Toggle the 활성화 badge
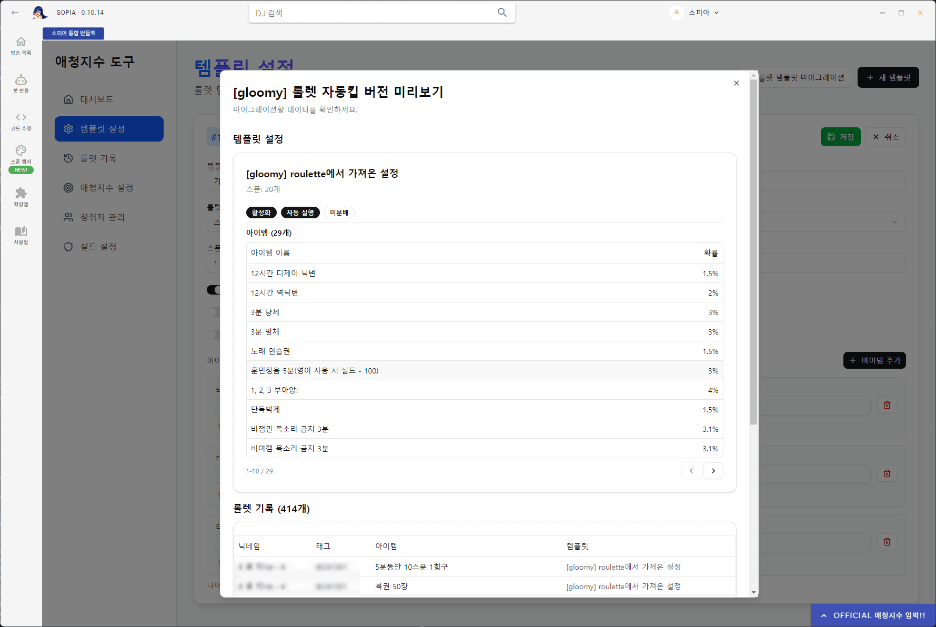 pyautogui.click(x=261, y=213)
